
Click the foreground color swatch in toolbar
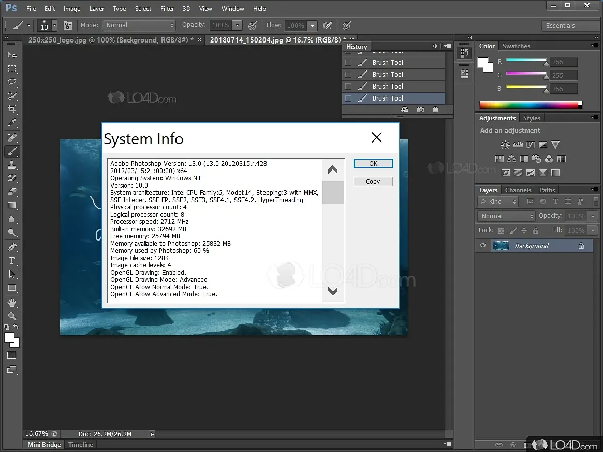(9, 337)
